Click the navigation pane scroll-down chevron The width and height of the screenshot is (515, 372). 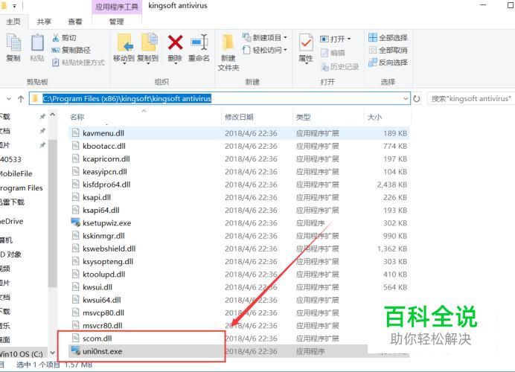click(53, 353)
